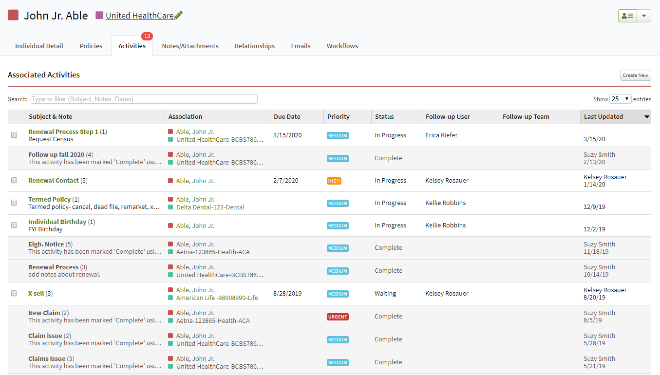The height and width of the screenshot is (375, 660).
Task: Open the Show entries count dropdown
Action: click(x=621, y=99)
